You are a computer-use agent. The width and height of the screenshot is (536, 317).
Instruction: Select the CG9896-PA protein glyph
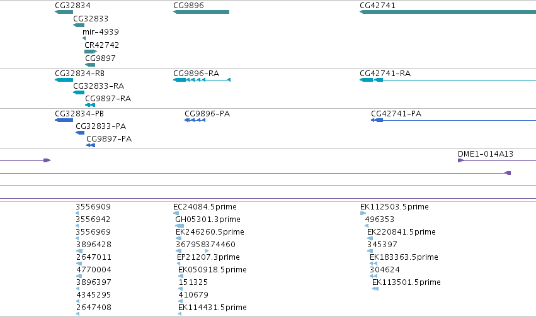195,120
